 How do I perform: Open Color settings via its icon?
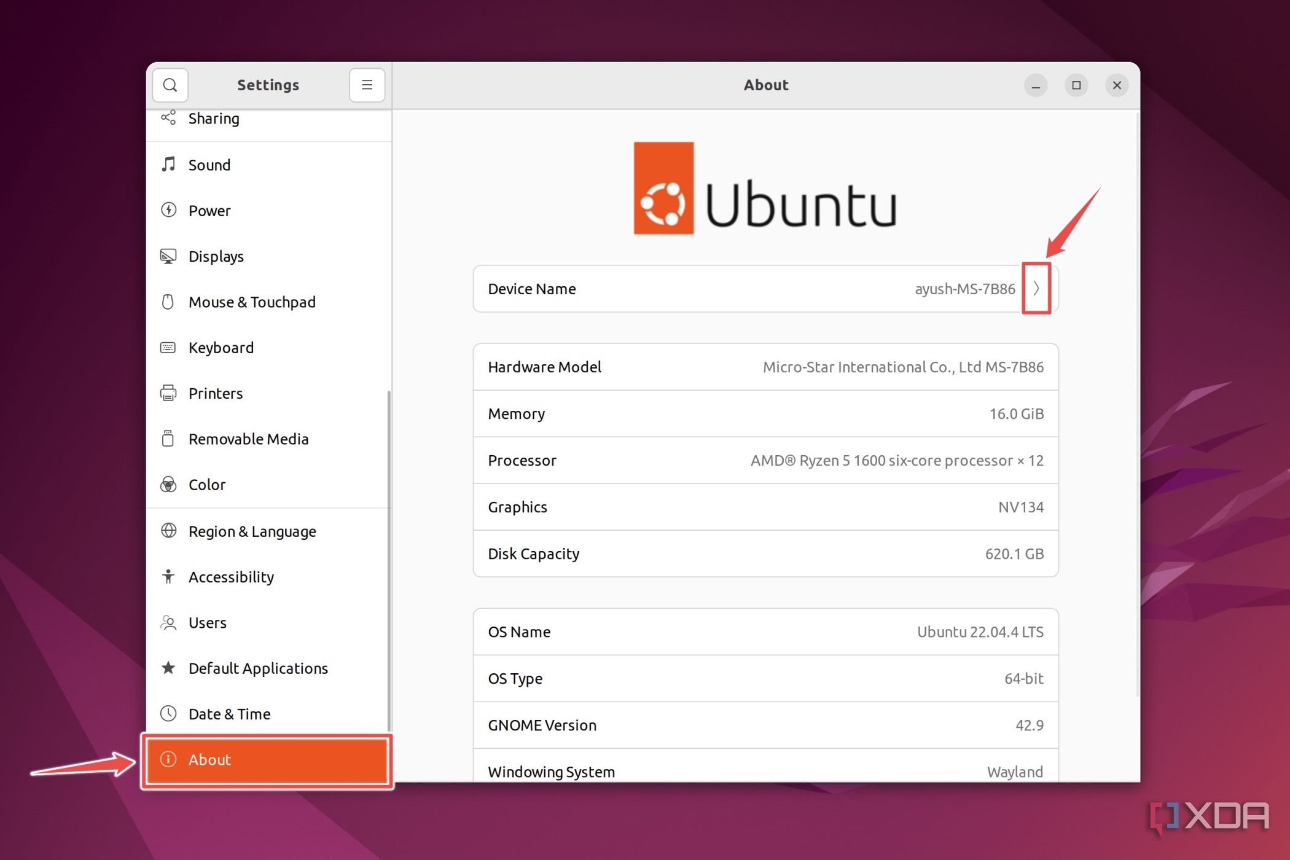pyautogui.click(x=168, y=484)
